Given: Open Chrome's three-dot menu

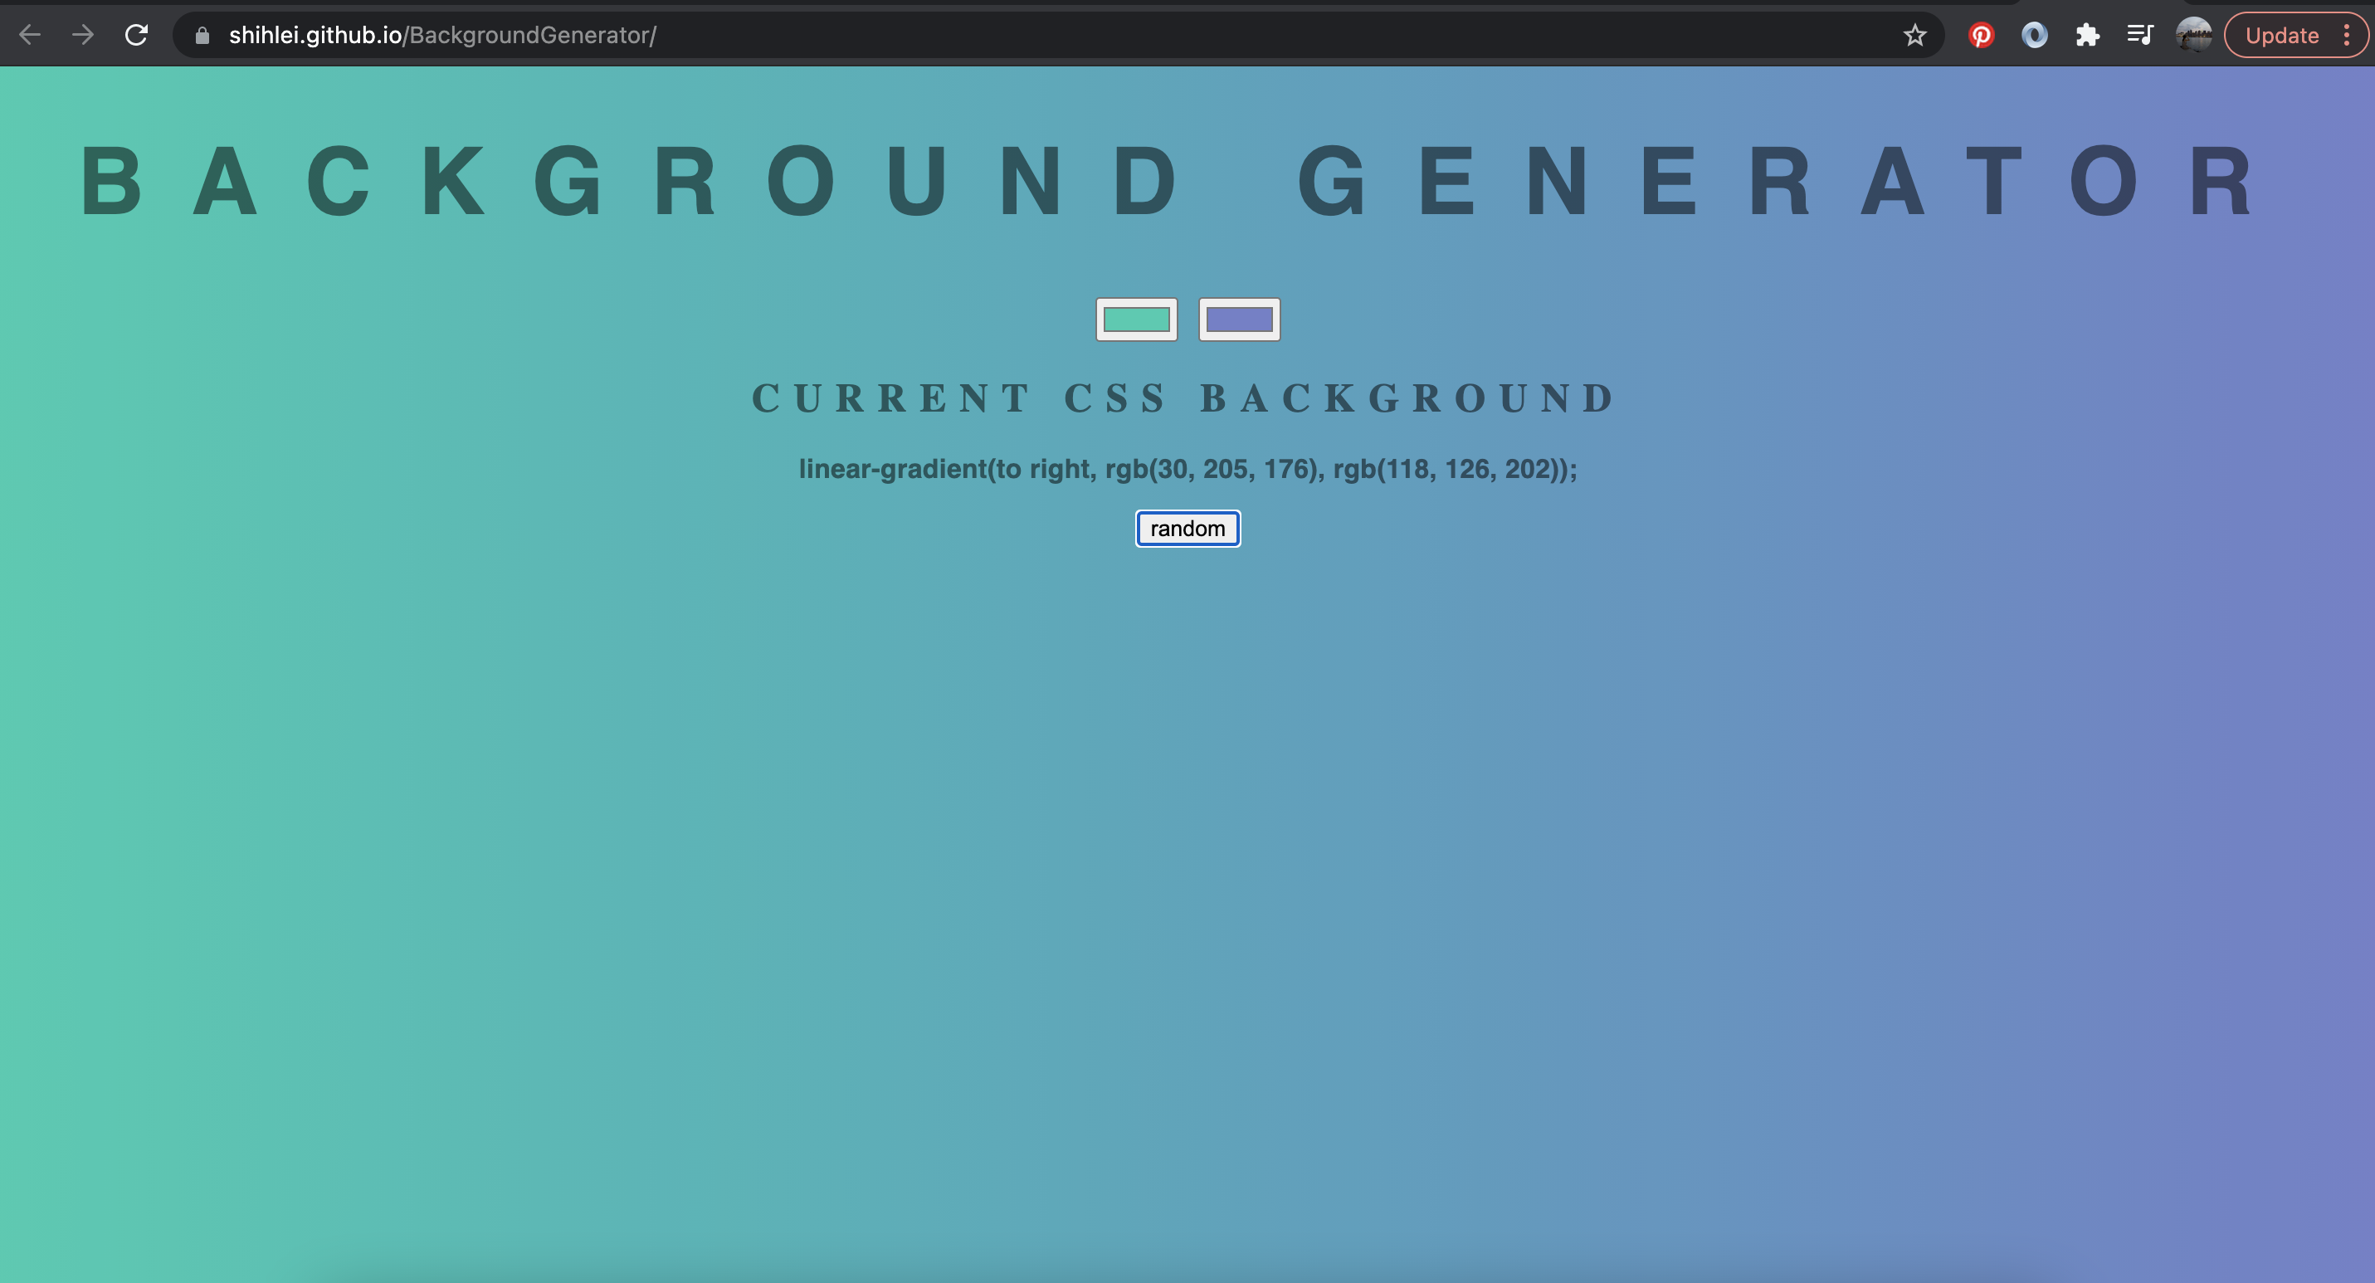Looking at the screenshot, I should tap(2347, 35).
